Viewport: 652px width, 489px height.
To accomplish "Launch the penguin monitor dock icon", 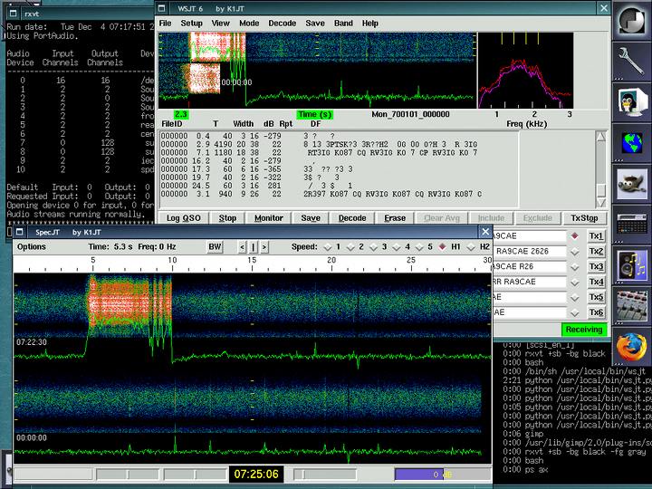I will pos(632,101).
